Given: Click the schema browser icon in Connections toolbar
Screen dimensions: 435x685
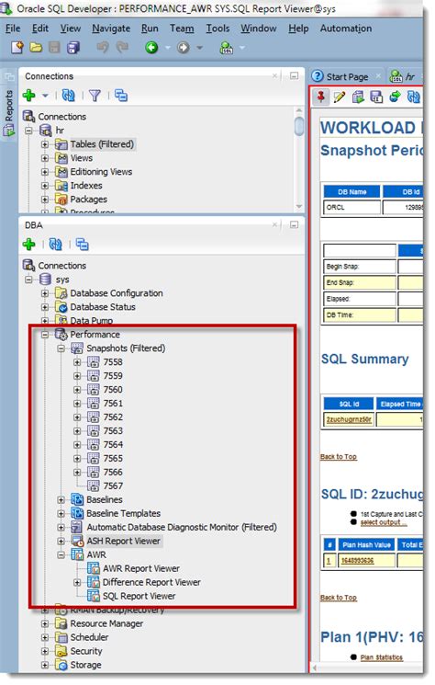Looking at the screenshot, I should [121, 96].
